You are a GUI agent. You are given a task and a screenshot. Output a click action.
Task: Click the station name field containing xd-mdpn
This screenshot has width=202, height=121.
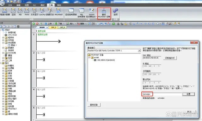click(162, 94)
